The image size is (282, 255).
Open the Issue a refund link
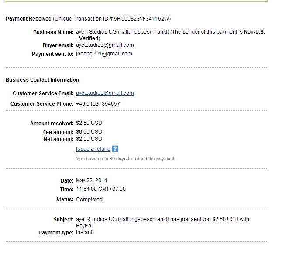pos(93,149)
